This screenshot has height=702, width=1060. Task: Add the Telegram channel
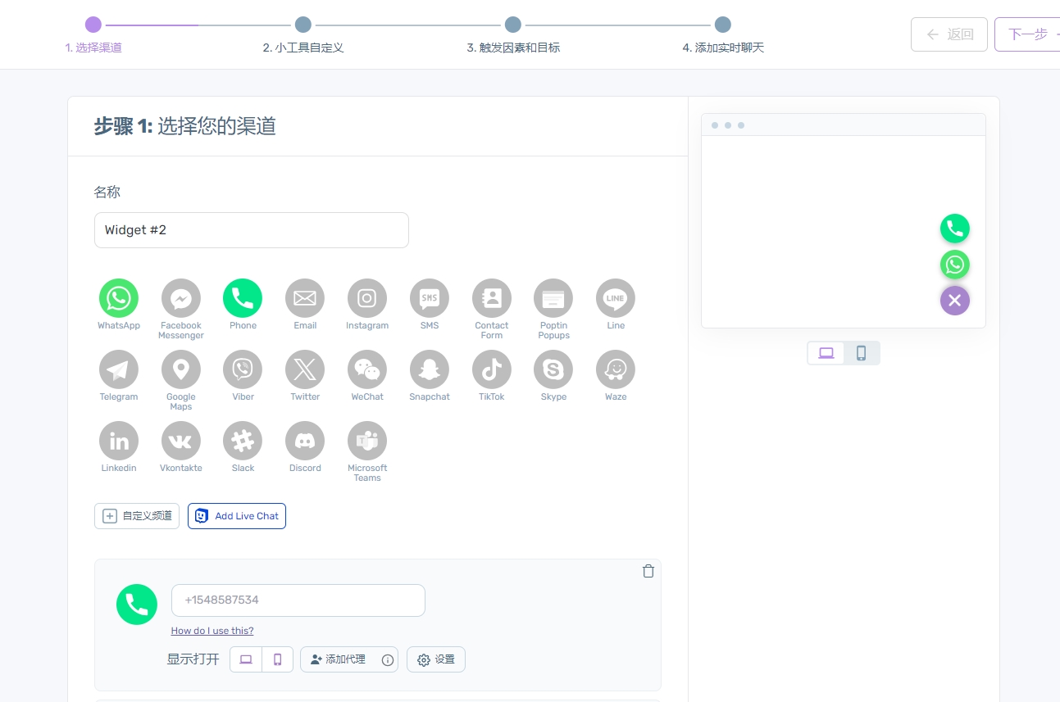119,369
